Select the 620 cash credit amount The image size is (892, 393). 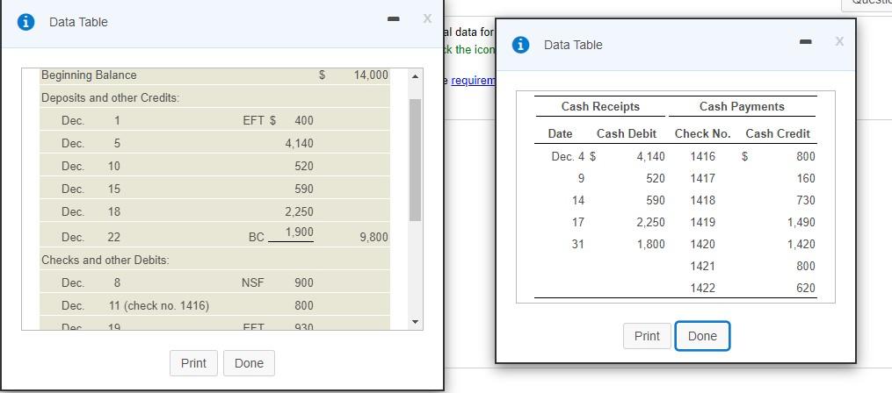(x=806, y=289)
